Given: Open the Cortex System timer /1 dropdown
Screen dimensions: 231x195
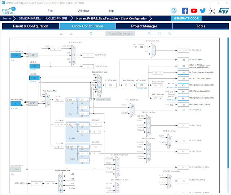Looking at the screenshot, I should [158, 73].
